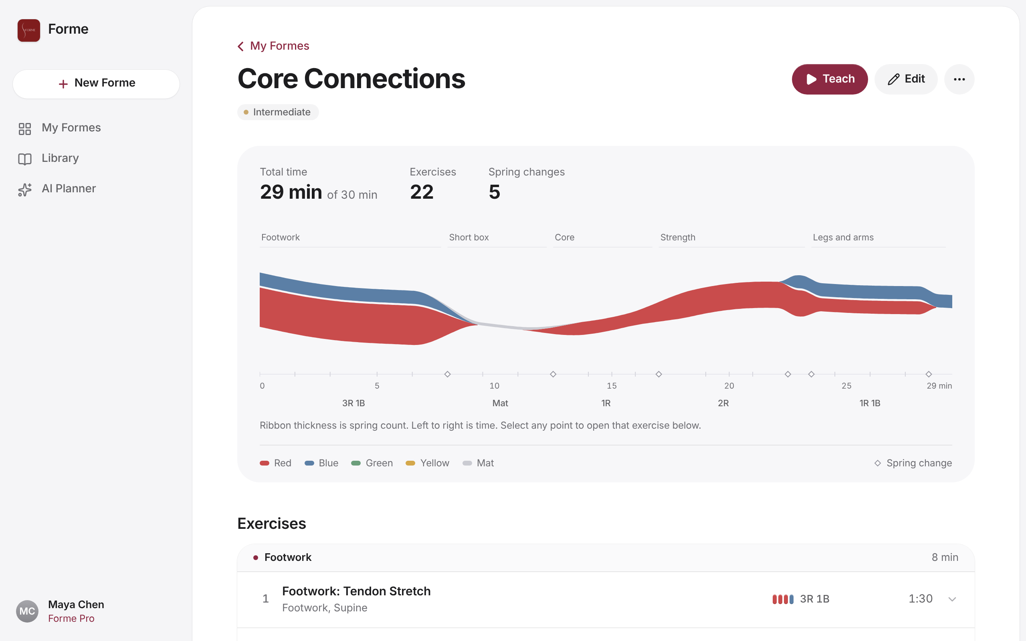1026x641 pixels.
Task: Click the Forme app logo icon
Action: pos(29,30)
